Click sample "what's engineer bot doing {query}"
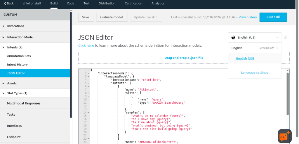 click(161, 126)
